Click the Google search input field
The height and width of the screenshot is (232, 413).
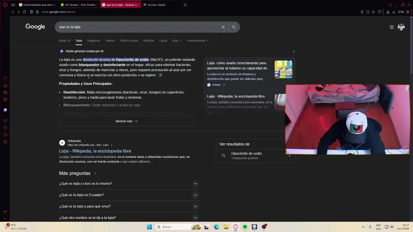[139, 27]
